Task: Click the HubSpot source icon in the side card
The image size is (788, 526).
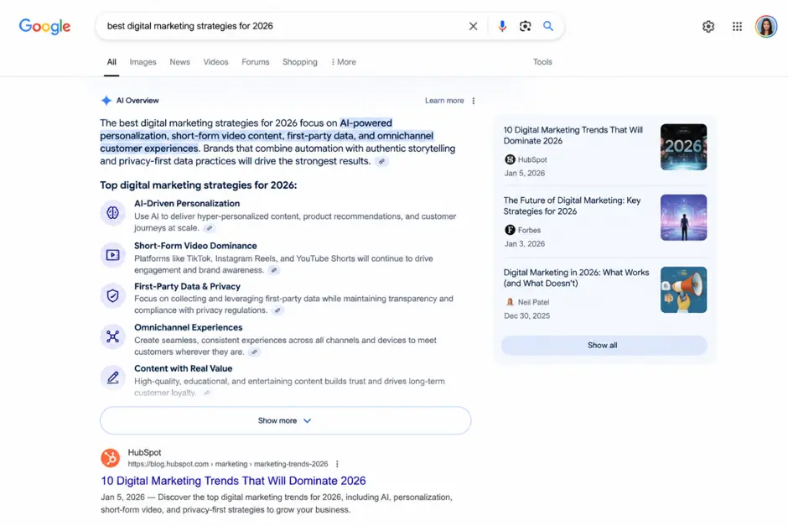Action: click(x=510, y=159)
